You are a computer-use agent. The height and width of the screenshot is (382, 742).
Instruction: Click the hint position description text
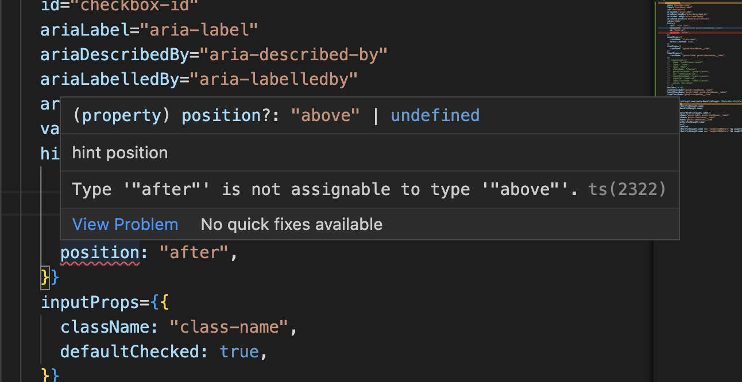point(119,153)
